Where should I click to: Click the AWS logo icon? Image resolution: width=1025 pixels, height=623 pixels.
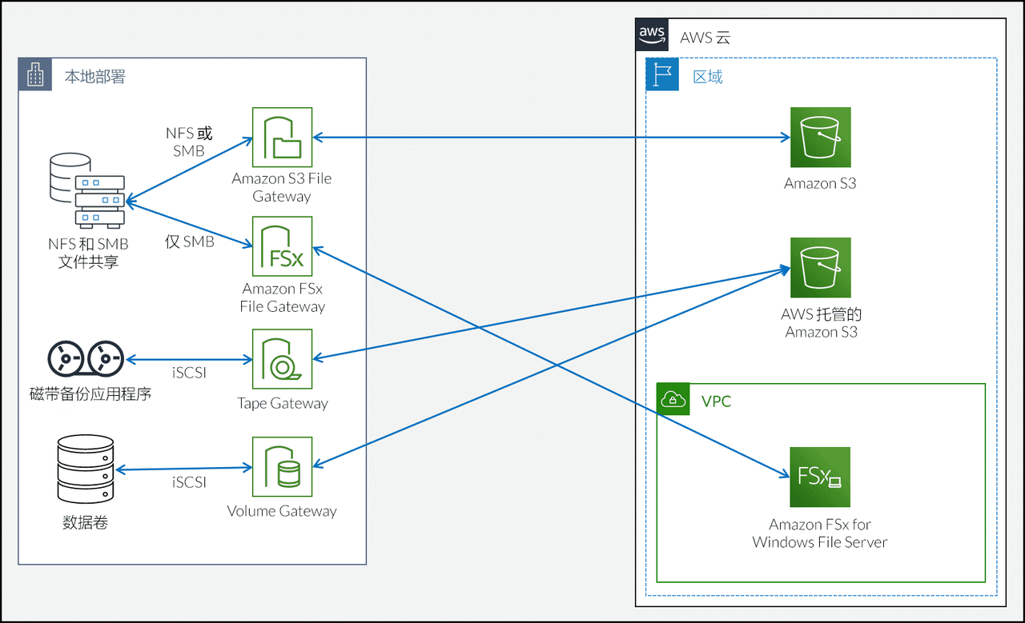[652, 34]
